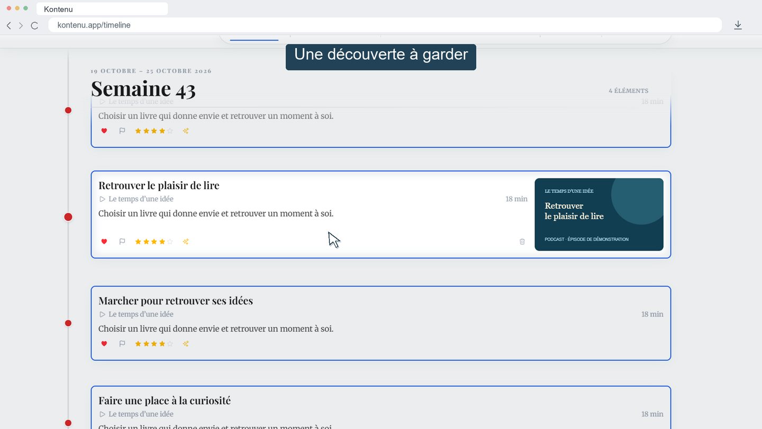Open Le temps d'une idée under Marcher card title
This screenshot has width=762, height=429.
click(x=141, y=315)
